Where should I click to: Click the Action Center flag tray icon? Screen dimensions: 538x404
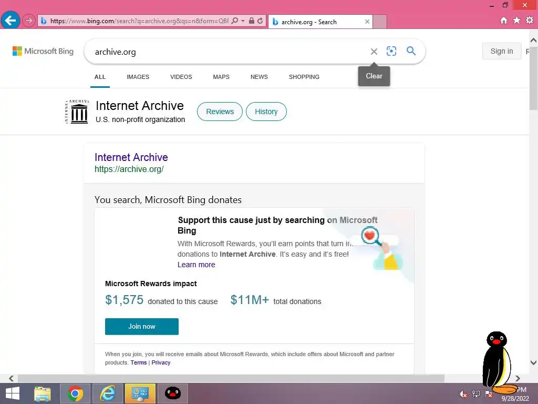488,394
